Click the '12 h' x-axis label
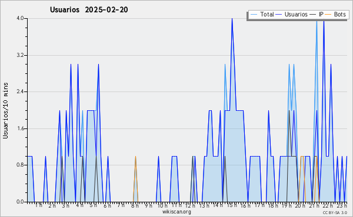This screenshot has width=353, height=217. 190,206
